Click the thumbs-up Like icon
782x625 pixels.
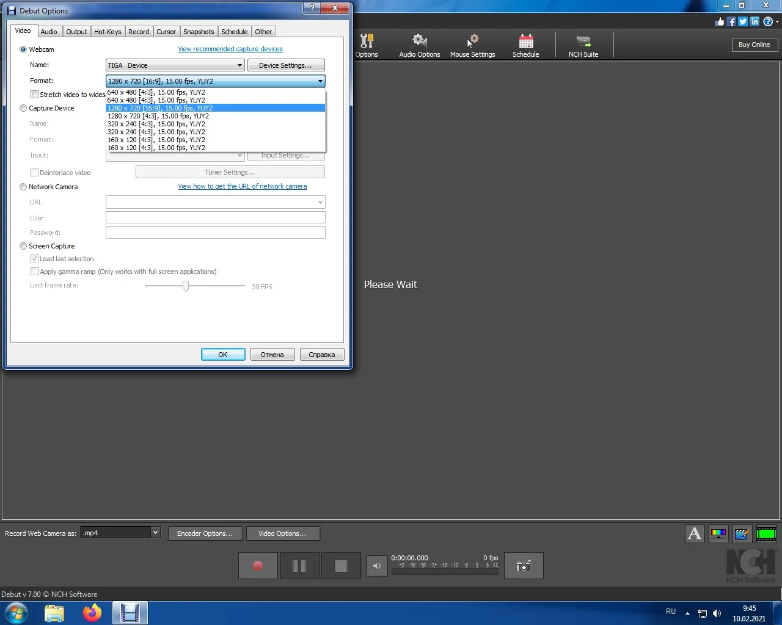720,22
